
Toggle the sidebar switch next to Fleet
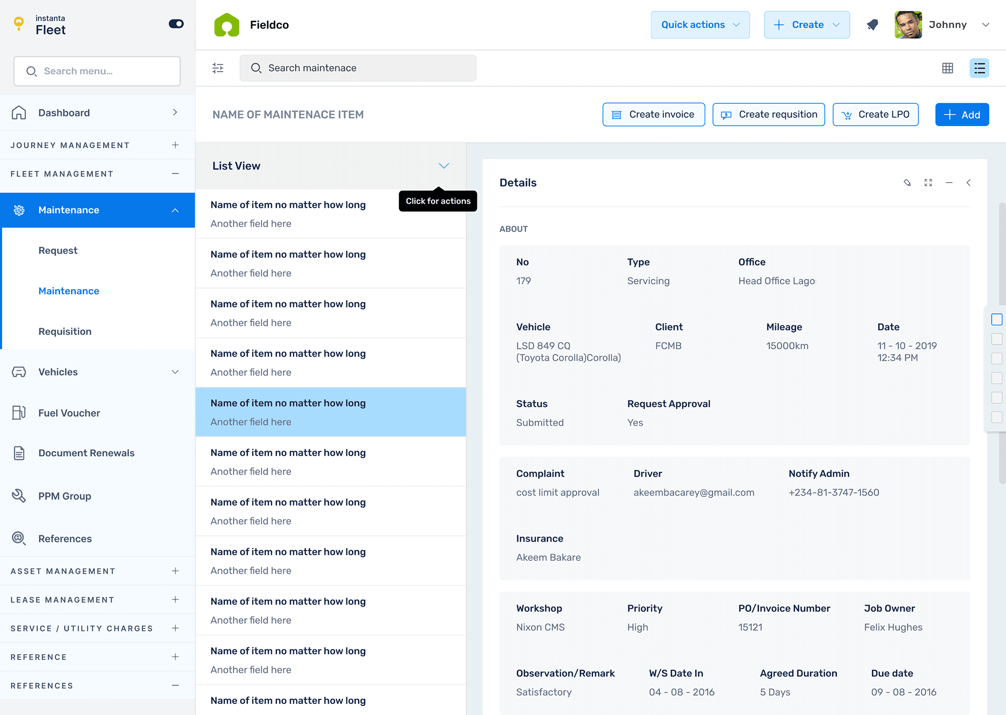point(176,24)
